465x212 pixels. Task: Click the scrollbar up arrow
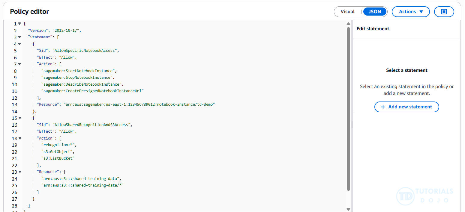(348, 24)
